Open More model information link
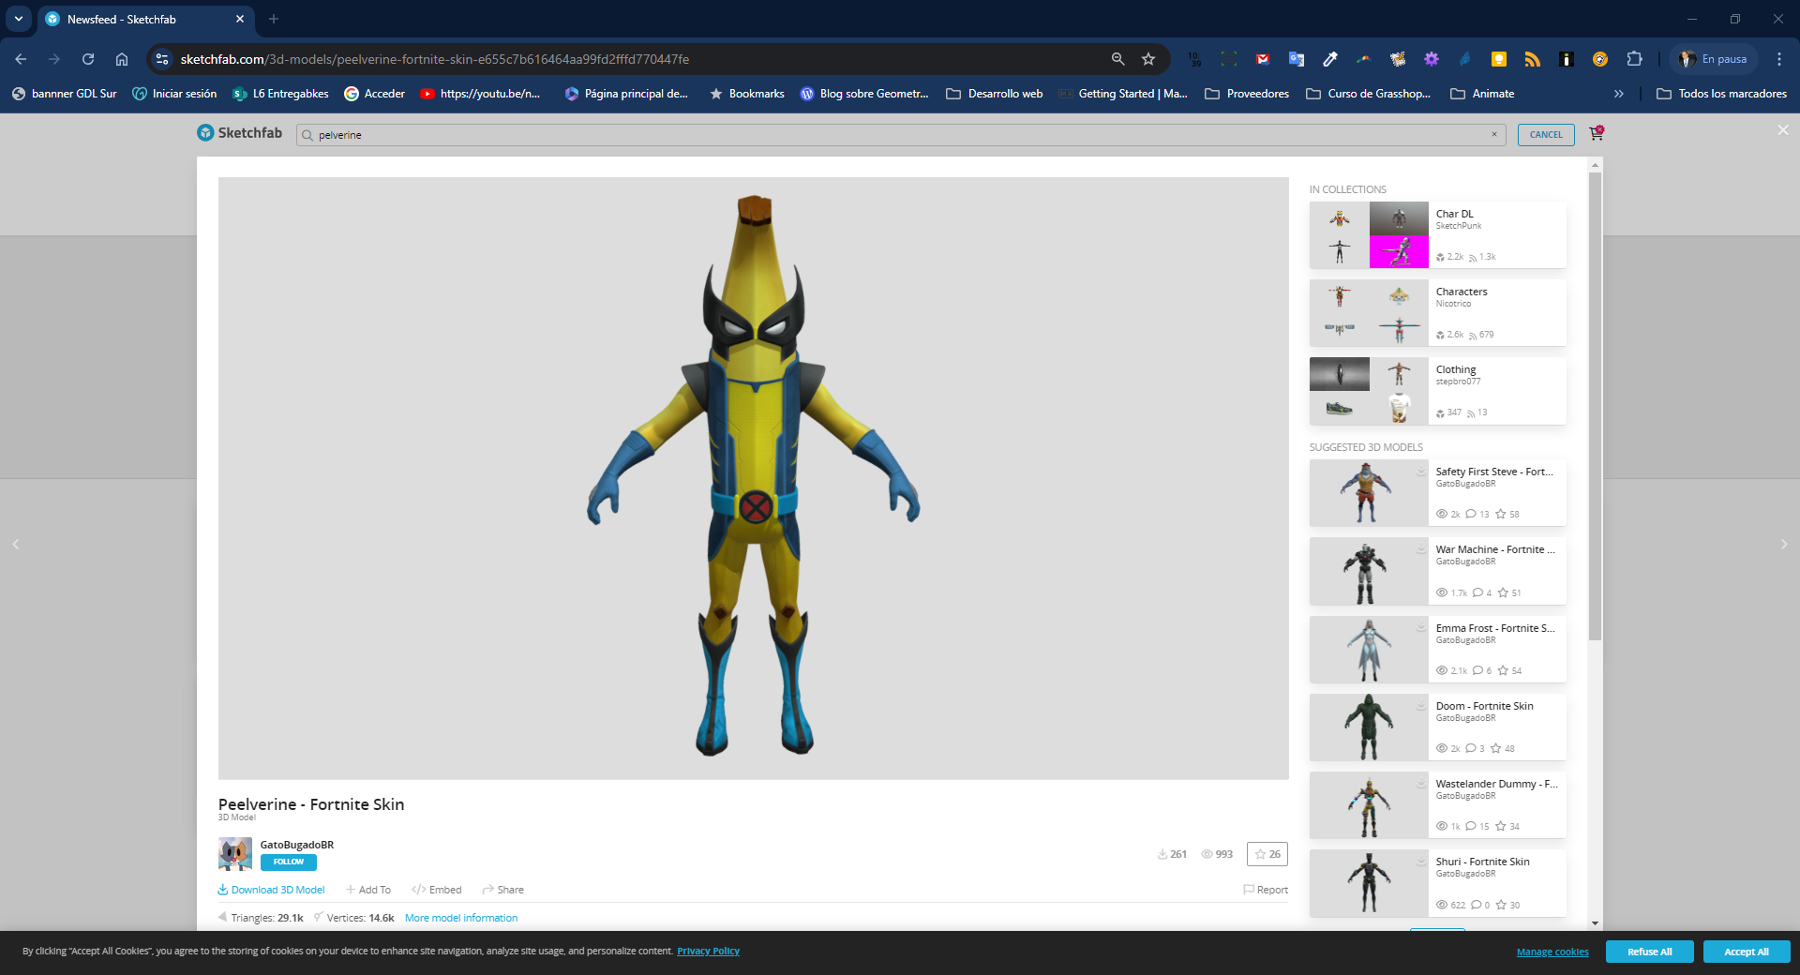The image size is (1800, 975). pos(461,918)
